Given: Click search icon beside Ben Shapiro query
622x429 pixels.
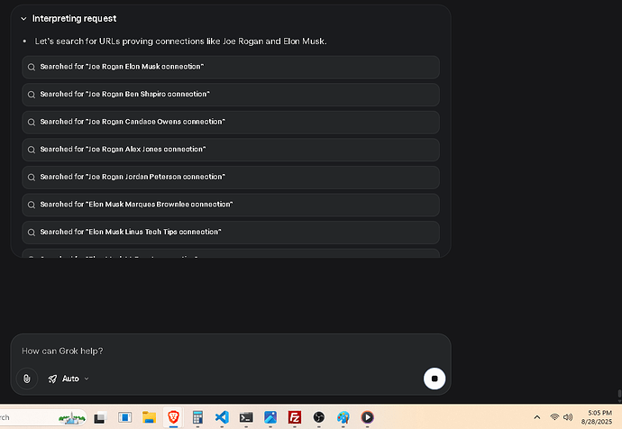Looking at the screenshot, I should point(32,95).
